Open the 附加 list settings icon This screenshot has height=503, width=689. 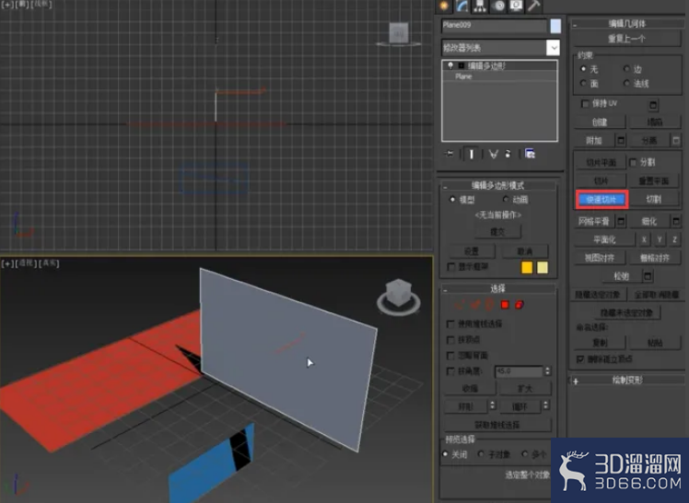pos(621,141)
